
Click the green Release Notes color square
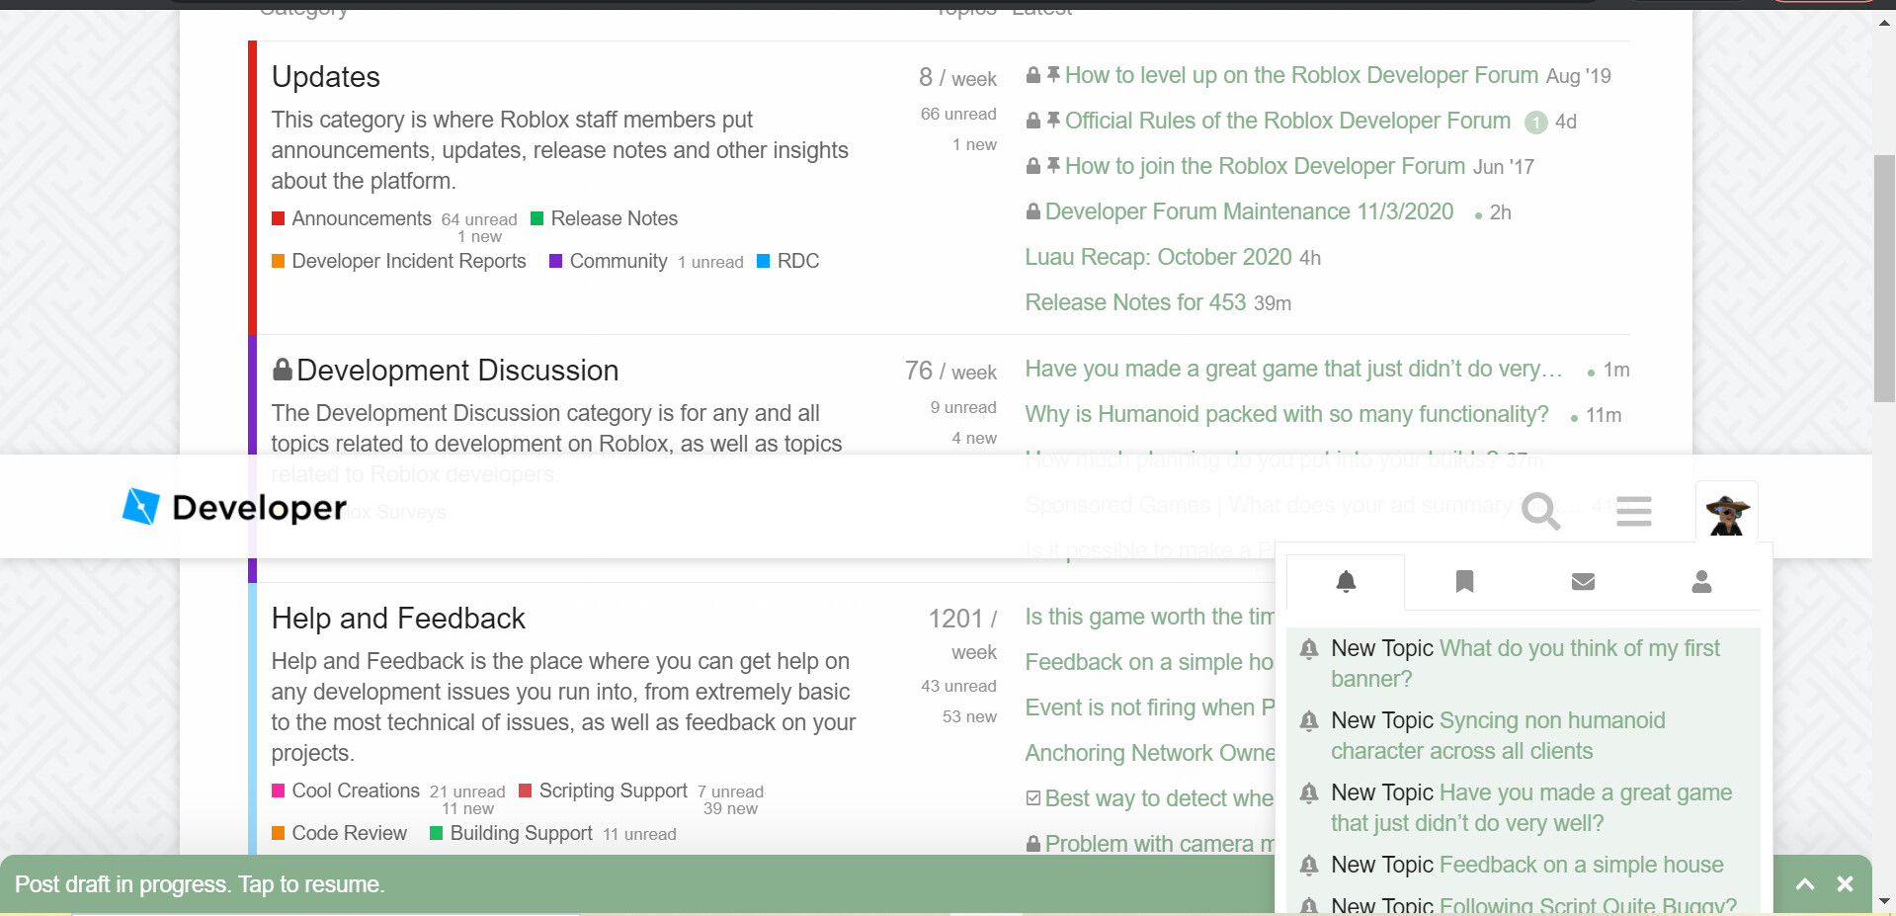tap(537, 218)
